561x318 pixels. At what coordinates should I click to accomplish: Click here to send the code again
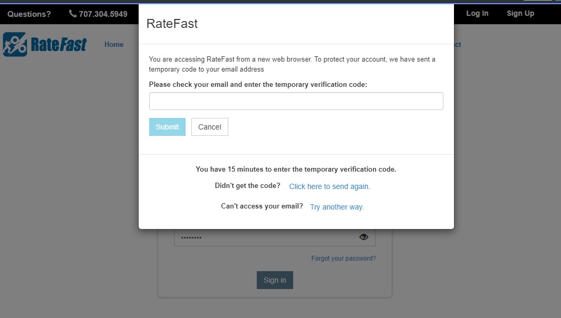(329, 186)
